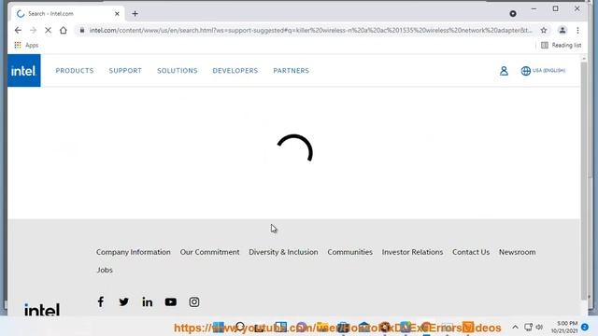Image resolution: width=598 pixels, height=336 pixels.
Task: Open the Reading list
Action: pos(561,45)
